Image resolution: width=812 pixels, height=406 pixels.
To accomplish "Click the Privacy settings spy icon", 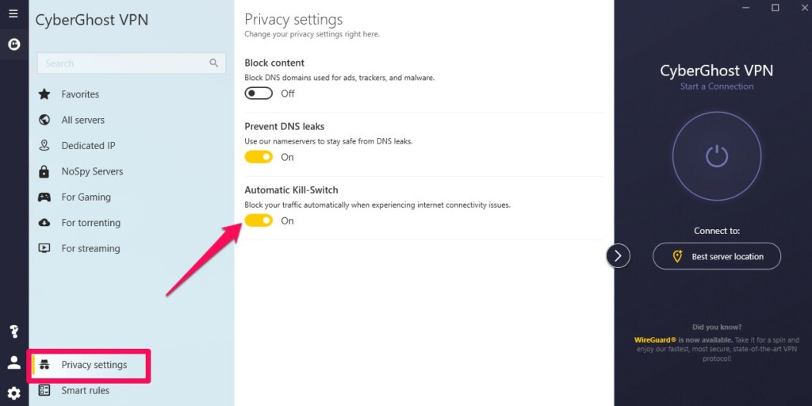I will point(44,365).
